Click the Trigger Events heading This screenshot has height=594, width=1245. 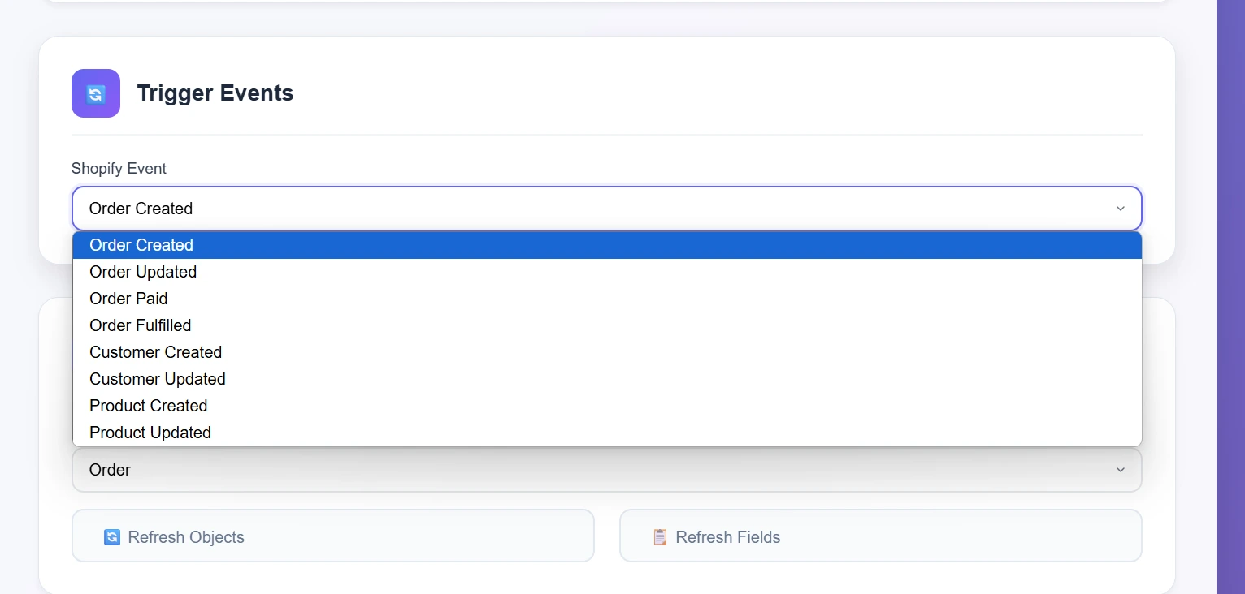215,93
